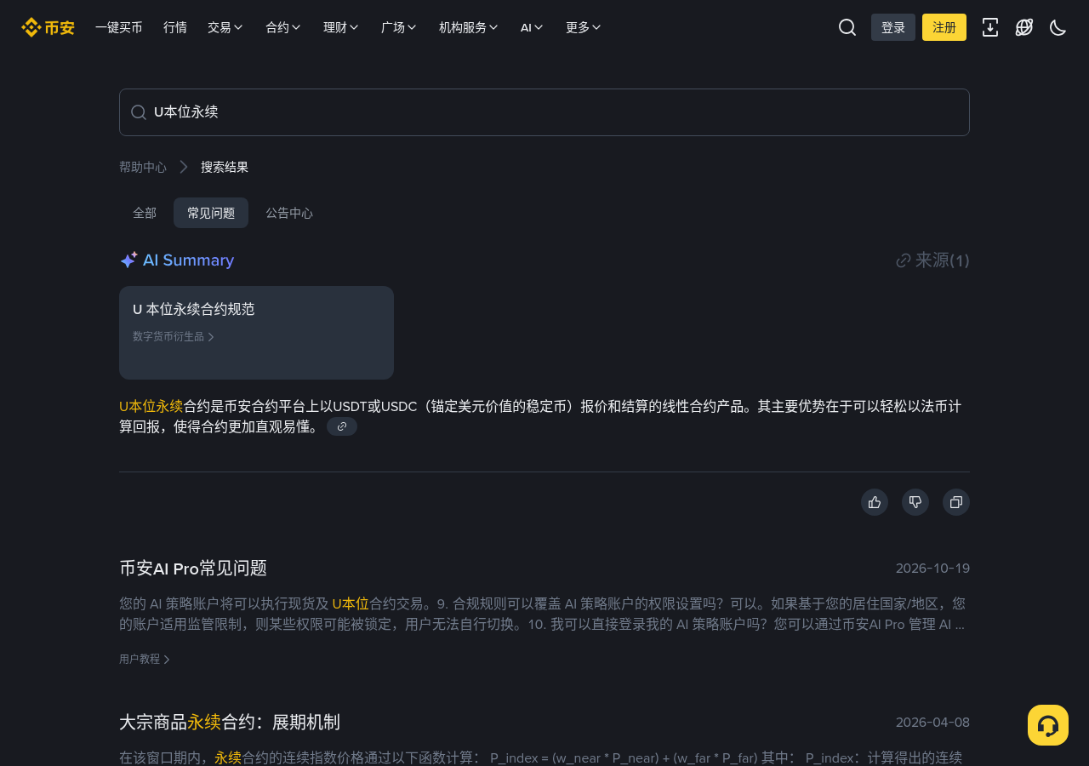Open customer support headset chat button
The image size is (1089, 766).
pos(1048,725)
